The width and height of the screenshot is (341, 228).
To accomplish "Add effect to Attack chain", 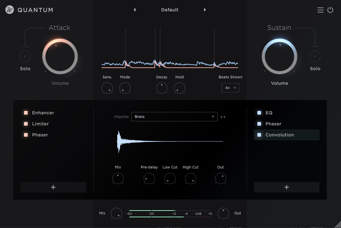I will [53, 187].
